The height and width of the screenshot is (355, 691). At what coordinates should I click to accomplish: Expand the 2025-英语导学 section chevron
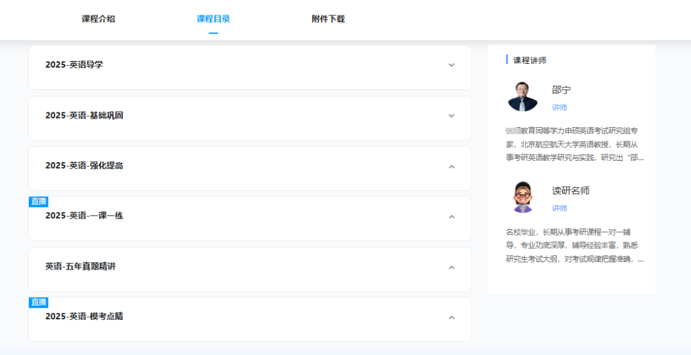(x=451, y=65)
